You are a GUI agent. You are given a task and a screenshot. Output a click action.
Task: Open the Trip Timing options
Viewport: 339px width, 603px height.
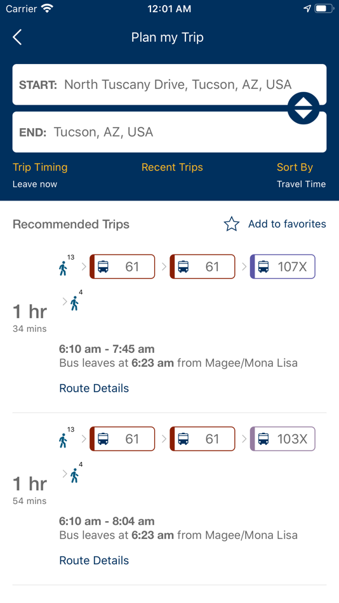40,168
